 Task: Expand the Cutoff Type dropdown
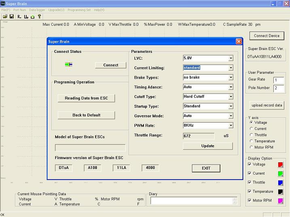[231, 97]
